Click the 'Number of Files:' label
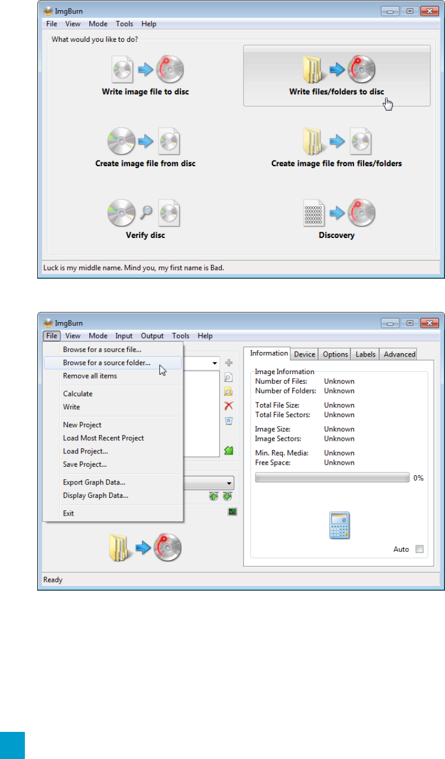Viewport: 445px width, 759px height. tap(281, 381)
